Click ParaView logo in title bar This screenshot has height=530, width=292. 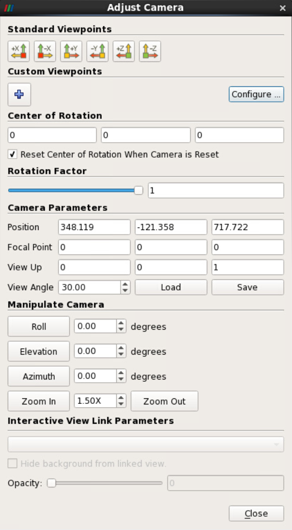click(x=9, y=8)
